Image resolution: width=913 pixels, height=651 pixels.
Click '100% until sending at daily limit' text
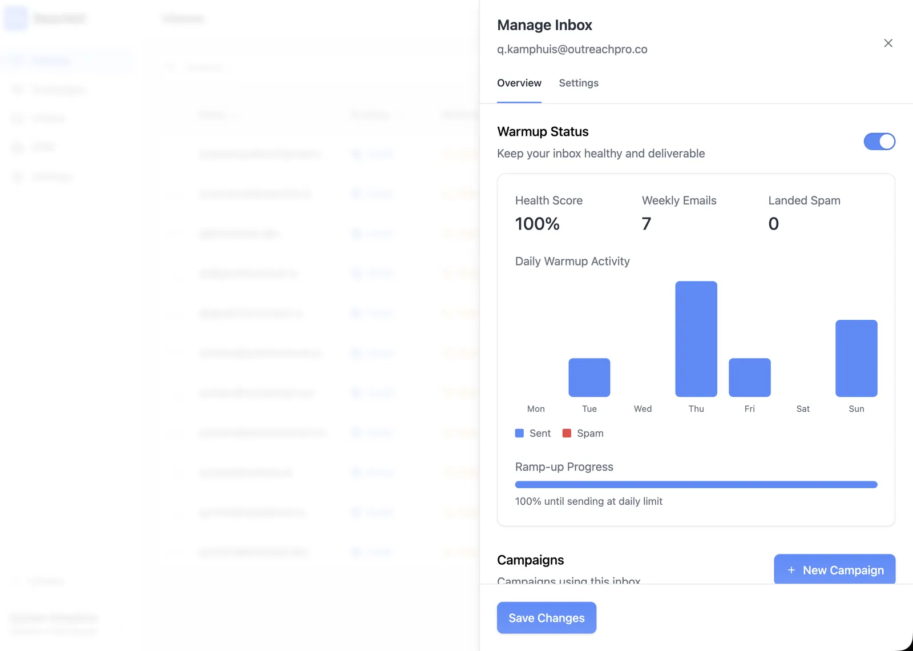(589, 501)
